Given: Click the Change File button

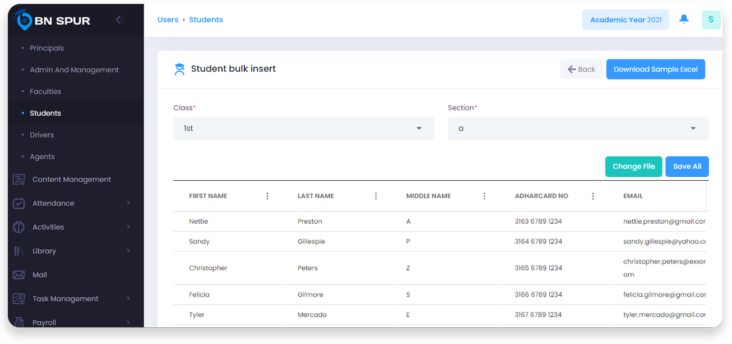Looking at the screenshot, I should click(633, 167).
